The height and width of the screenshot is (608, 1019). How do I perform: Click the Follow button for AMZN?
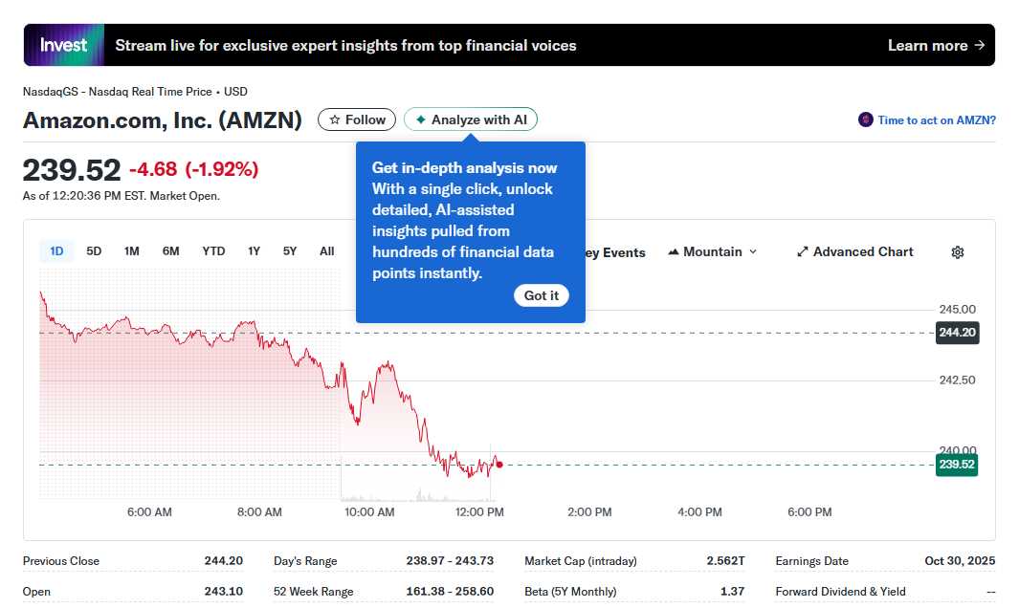coord(356,119)
